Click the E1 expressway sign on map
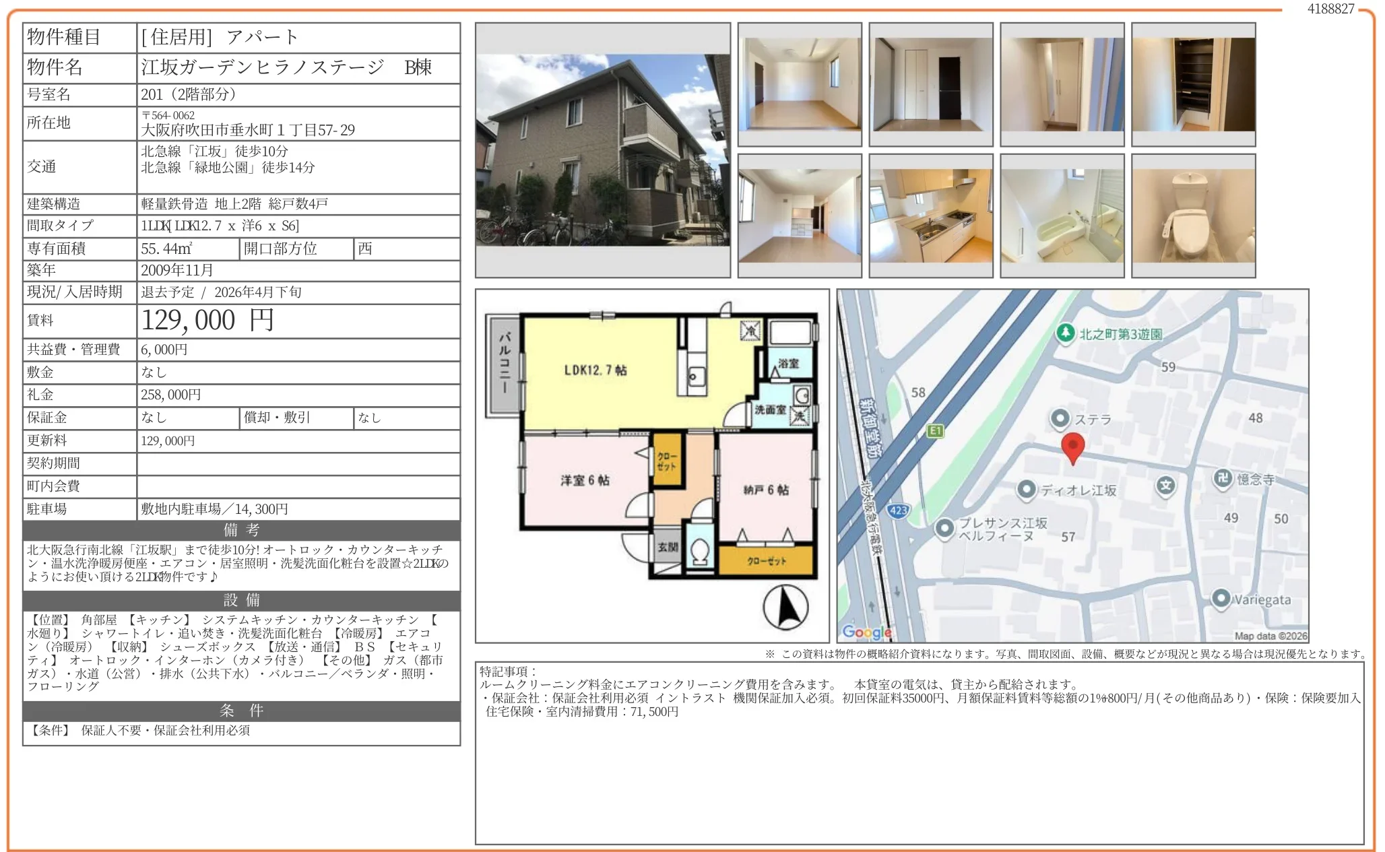This screenshot has width=1385, height=852. tap(935, 431)
